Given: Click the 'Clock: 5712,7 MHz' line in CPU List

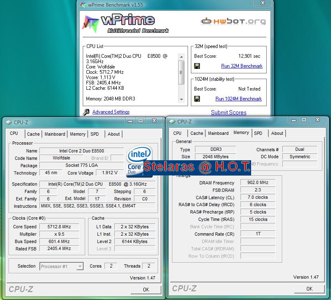Looking at the screenshot, I should (x=105, y=72).
